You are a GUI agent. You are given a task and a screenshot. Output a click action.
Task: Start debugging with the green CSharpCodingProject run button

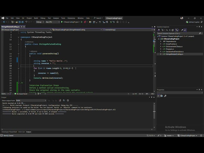tap(70, 22)
